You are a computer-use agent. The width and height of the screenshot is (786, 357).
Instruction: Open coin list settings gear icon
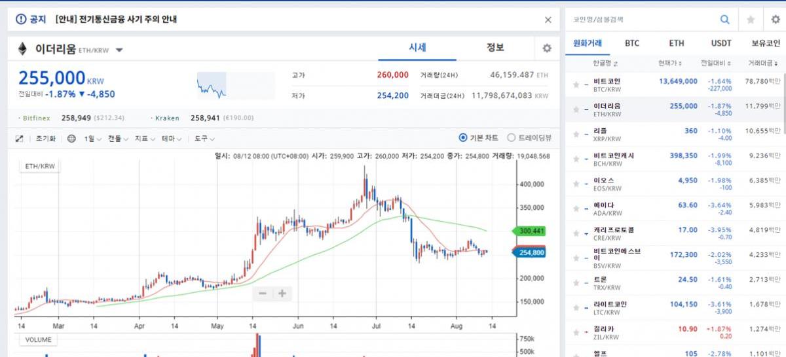(775, 20)
